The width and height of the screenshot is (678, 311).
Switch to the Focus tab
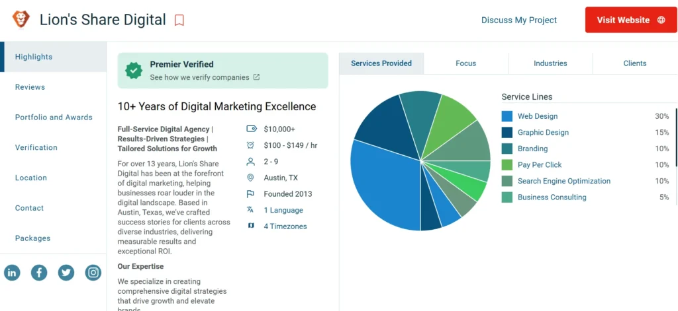click(465, 63)
